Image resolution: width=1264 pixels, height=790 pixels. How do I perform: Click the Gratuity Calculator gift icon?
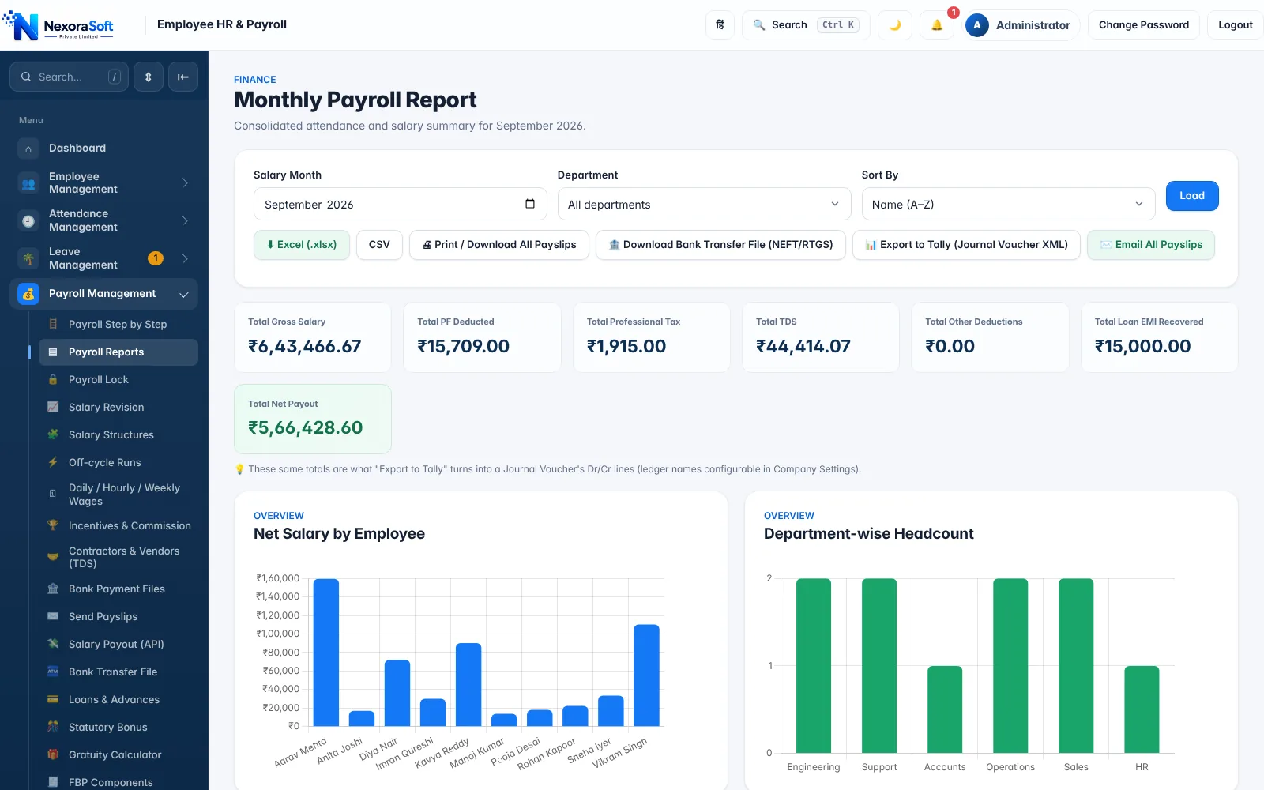tap(53, 754)
